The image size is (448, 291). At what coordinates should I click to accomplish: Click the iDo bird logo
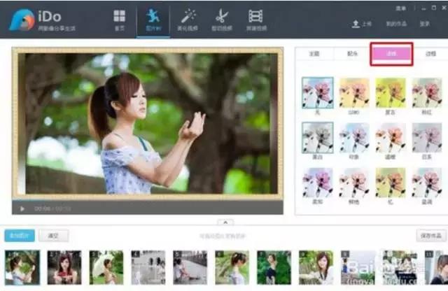pyautogui.click(x=22, y=20)
